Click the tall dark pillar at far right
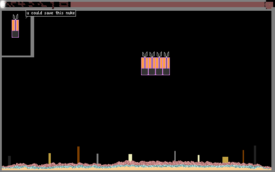 pyautogui.click(x=255, y=155)
